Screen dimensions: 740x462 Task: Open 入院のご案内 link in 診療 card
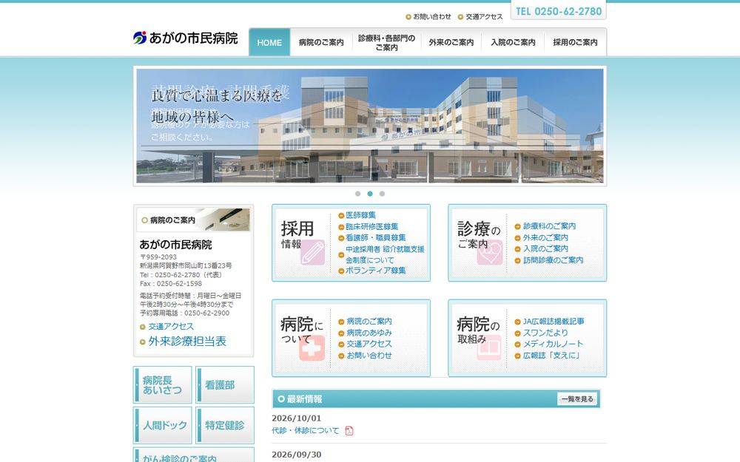click(545, 249)
